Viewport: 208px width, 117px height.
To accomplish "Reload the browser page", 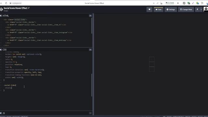I will [6, 3].
